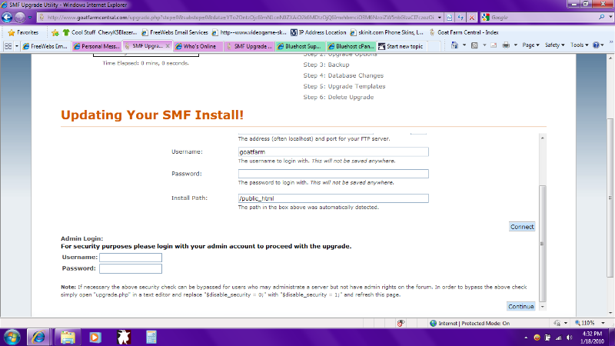Open the Quick Tabs grid icon
This screenshot has width=615, height=346.
8,46
